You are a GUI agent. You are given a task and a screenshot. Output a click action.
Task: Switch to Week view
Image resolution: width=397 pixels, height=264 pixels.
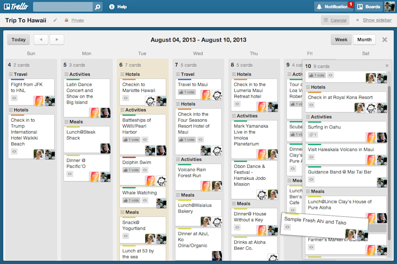341,40
